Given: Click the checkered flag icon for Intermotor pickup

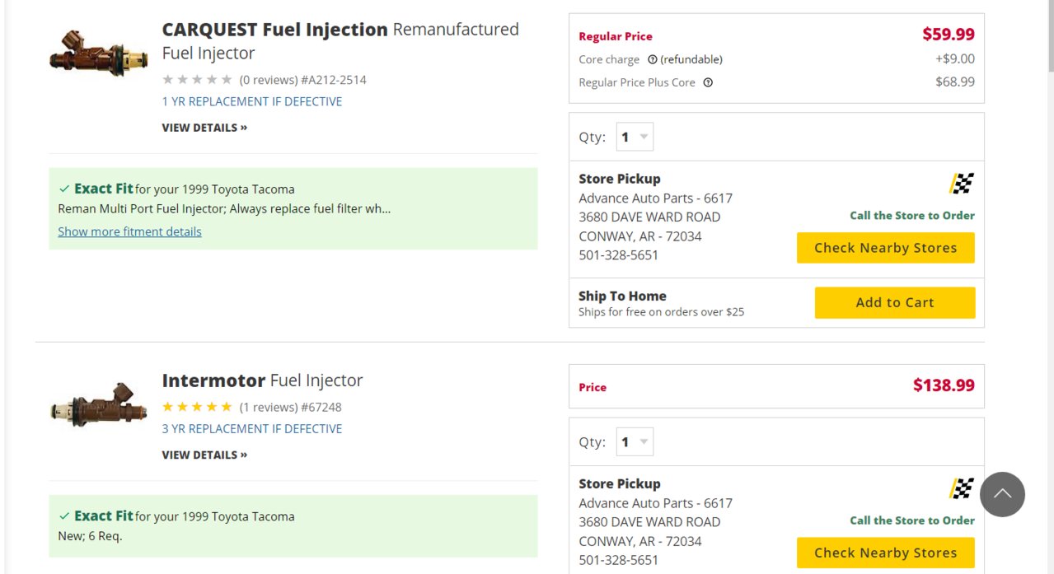Looking at the screenshot, I should [x=962, y=488].
